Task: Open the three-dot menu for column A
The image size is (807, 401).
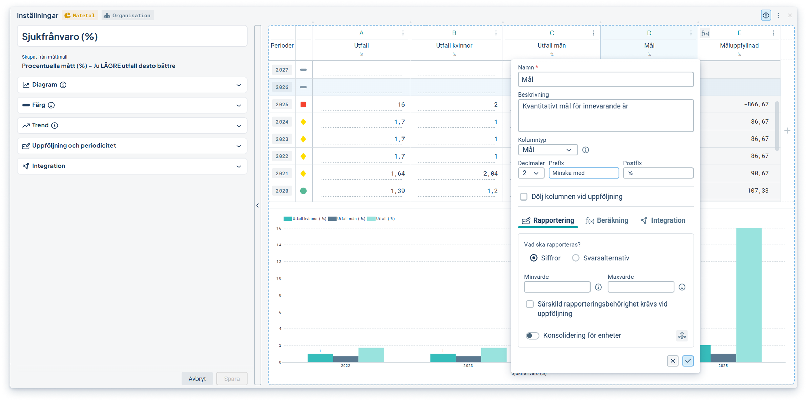Action: point(403,33)
